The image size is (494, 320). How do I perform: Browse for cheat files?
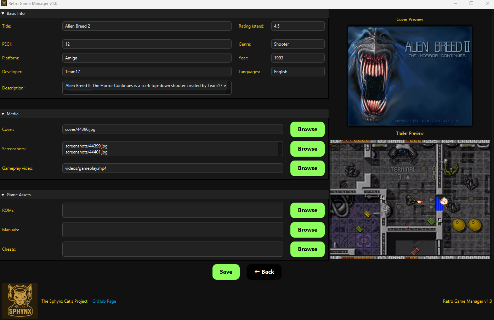(x=307, y=249)
